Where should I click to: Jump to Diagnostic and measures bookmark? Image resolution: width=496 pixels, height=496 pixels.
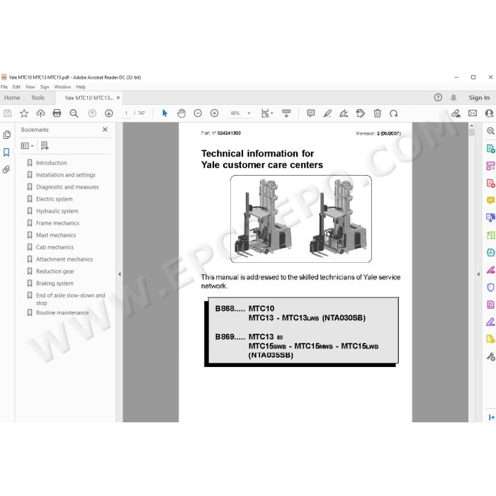(x=67, y=187)
